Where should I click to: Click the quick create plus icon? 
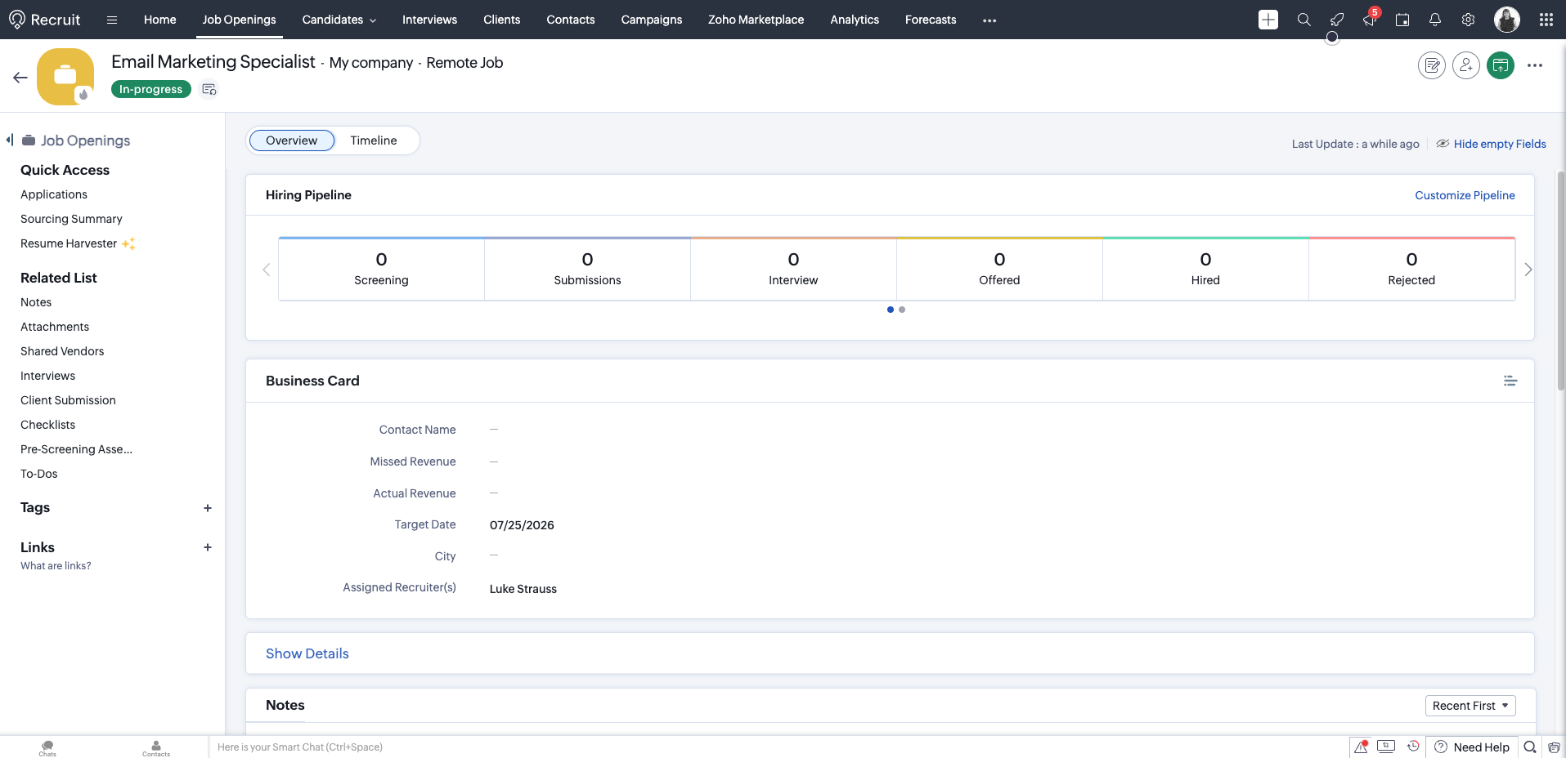point(1268,20)
